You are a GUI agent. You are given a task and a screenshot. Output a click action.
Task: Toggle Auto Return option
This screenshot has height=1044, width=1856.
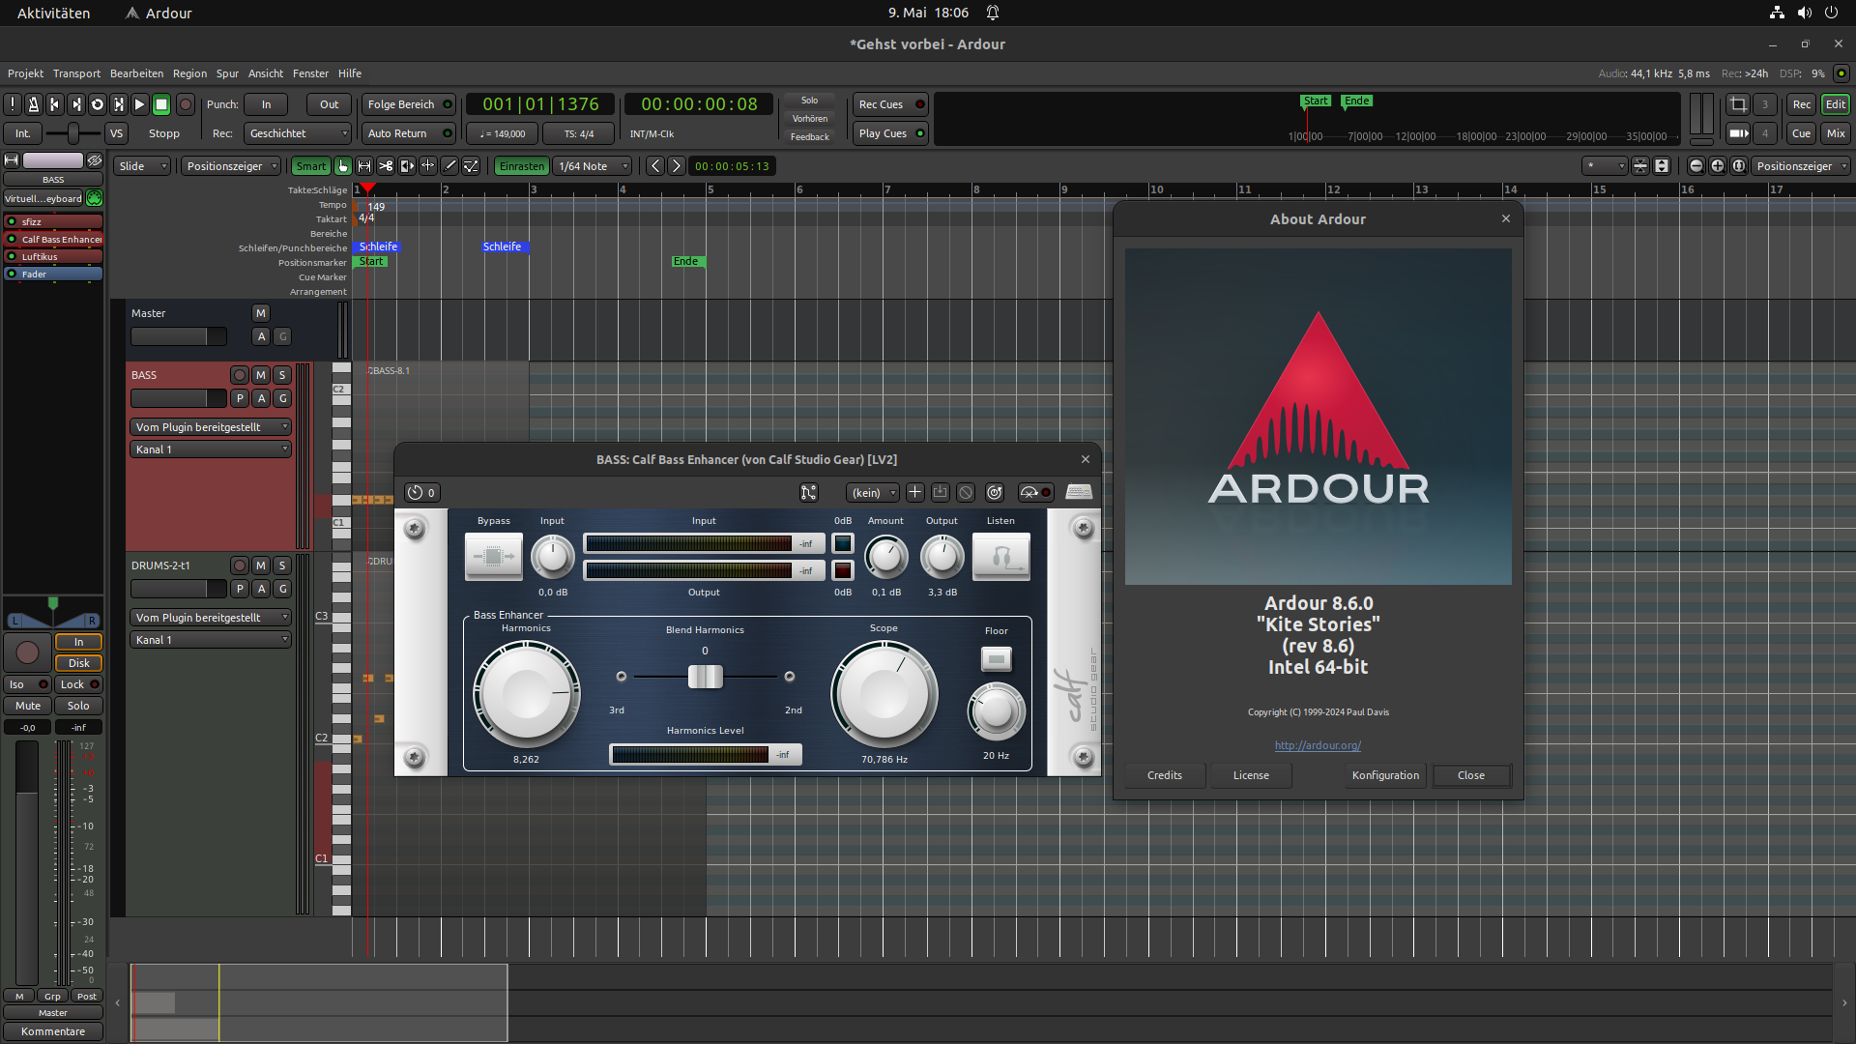pos(409,133)
